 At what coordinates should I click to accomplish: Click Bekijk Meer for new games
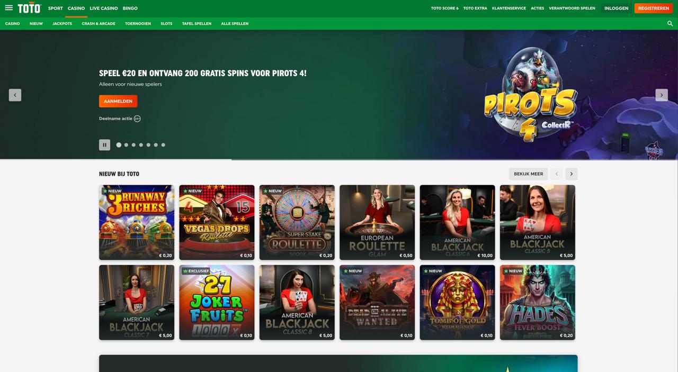tap(528, 174)
